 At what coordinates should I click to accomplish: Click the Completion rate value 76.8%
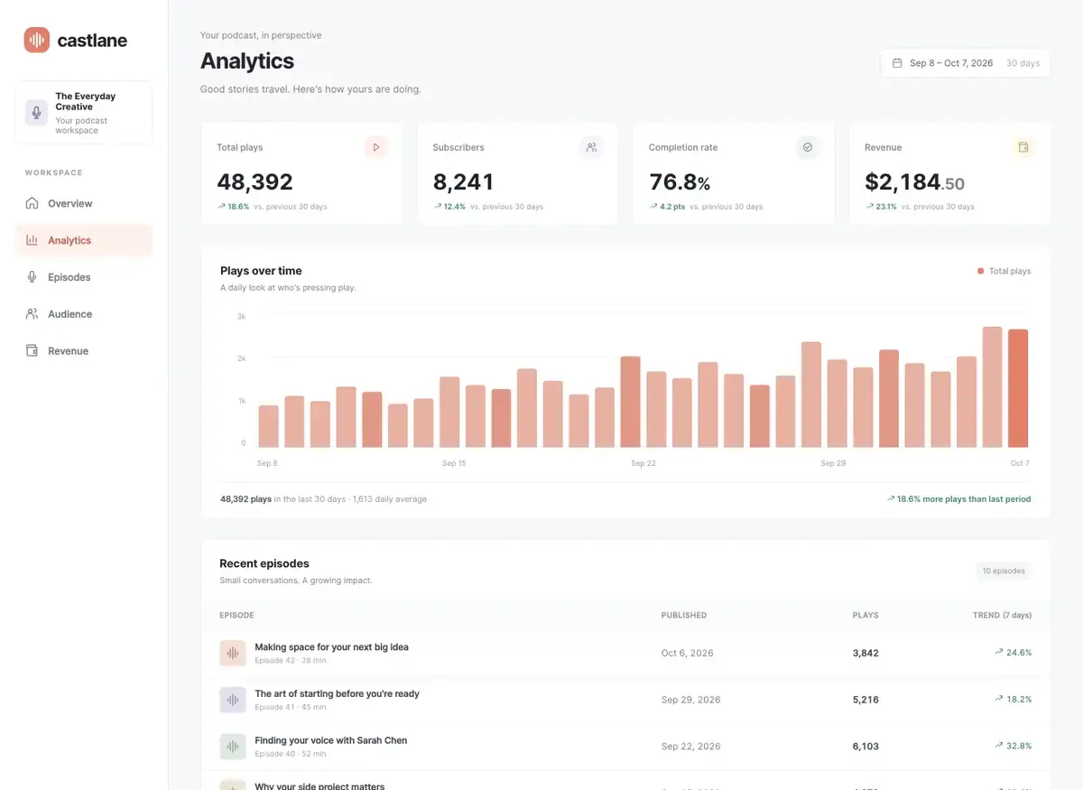coord(680,181)
